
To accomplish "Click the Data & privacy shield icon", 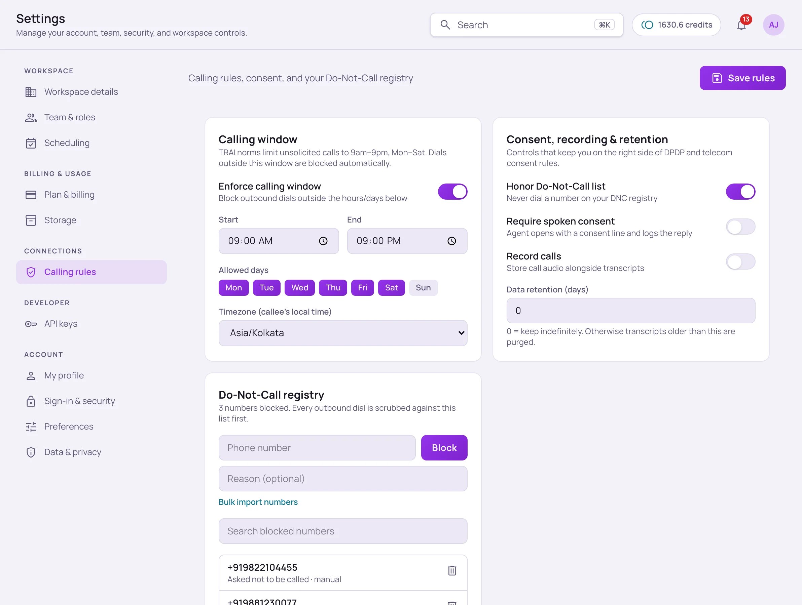I will click(31, 452).
